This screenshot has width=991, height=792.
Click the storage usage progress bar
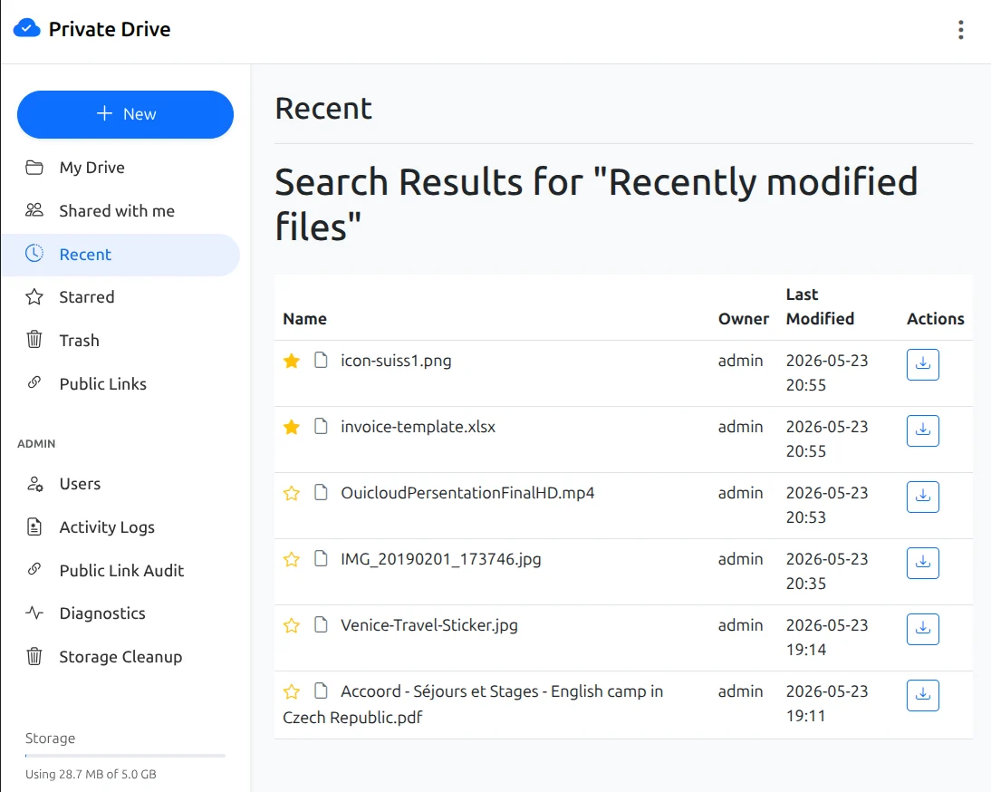click(125, 756)
